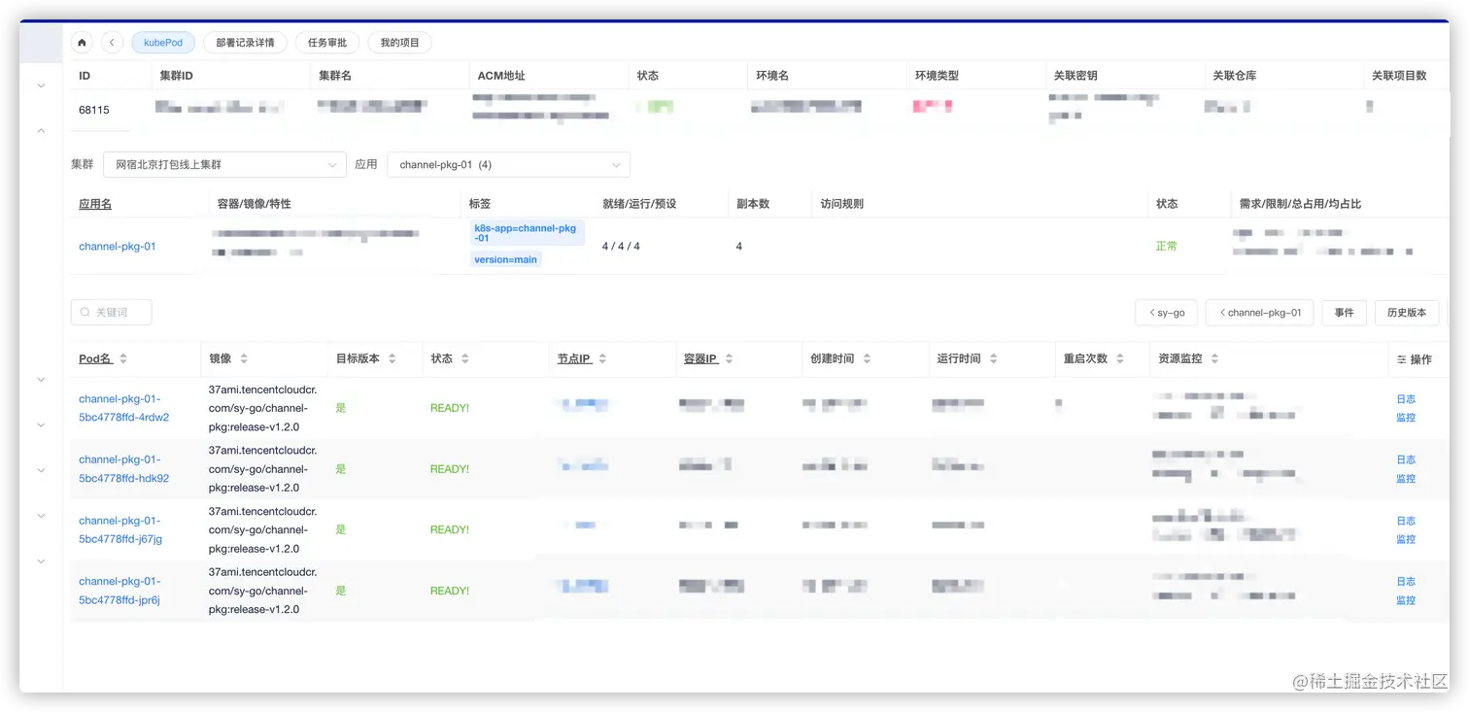Click the 关联项目数 column header
This screenshot has width=1469, height=712.
(x=1399, y=76)
